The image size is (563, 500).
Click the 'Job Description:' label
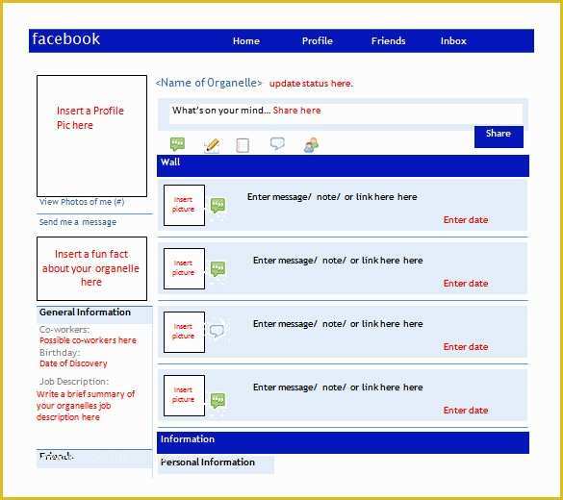pos(74,382)
